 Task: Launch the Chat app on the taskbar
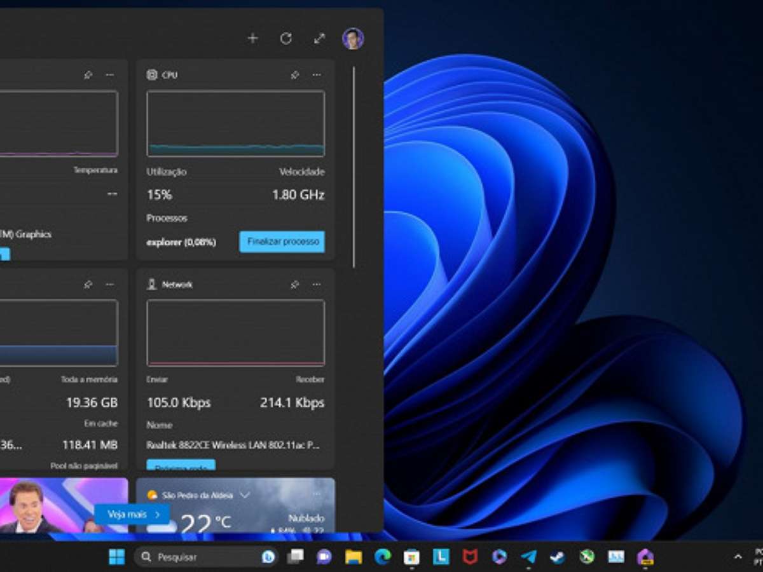point(324,557)
